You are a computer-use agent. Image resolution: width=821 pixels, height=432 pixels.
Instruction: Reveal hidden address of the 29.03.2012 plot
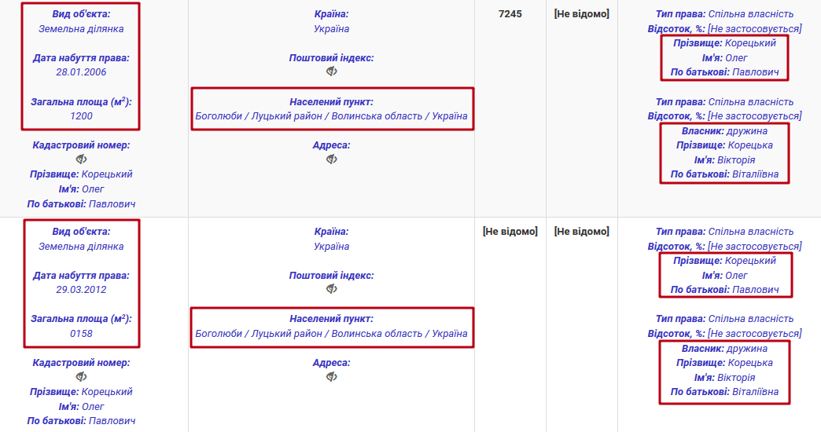(332, 377)
